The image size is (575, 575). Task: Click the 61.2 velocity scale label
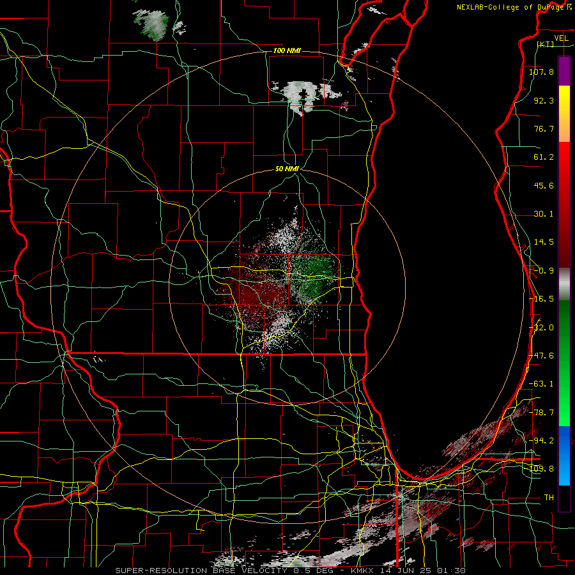pos(544,157)
